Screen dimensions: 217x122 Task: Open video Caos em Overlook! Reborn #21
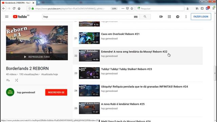pos(120,34)
